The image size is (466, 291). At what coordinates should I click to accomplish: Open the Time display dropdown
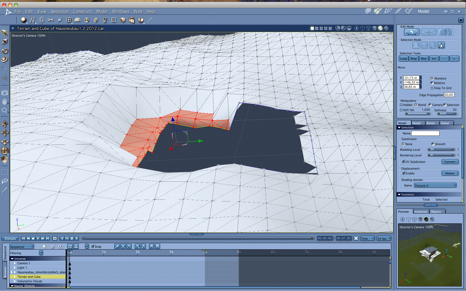click(x=367, y=238)
